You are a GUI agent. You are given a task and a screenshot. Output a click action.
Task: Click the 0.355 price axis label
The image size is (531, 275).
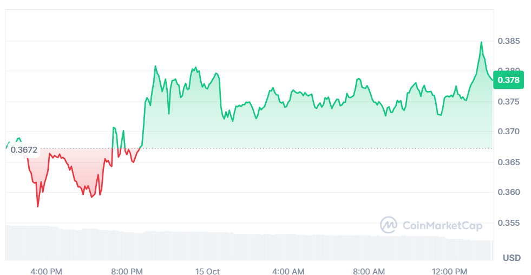tap(508, 222)
